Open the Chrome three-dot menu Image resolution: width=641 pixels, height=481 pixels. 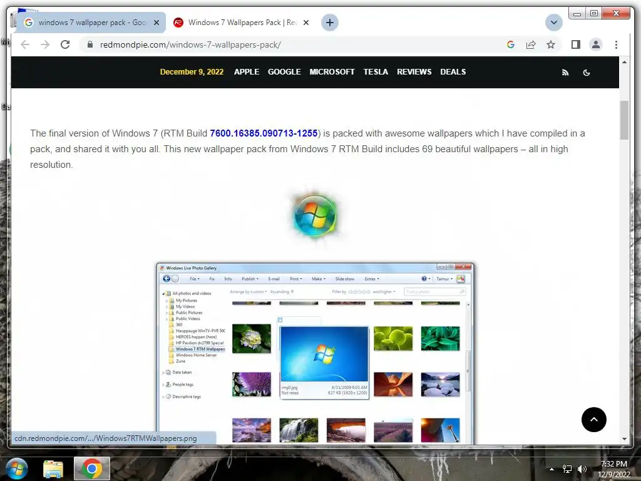coord(616,44)
